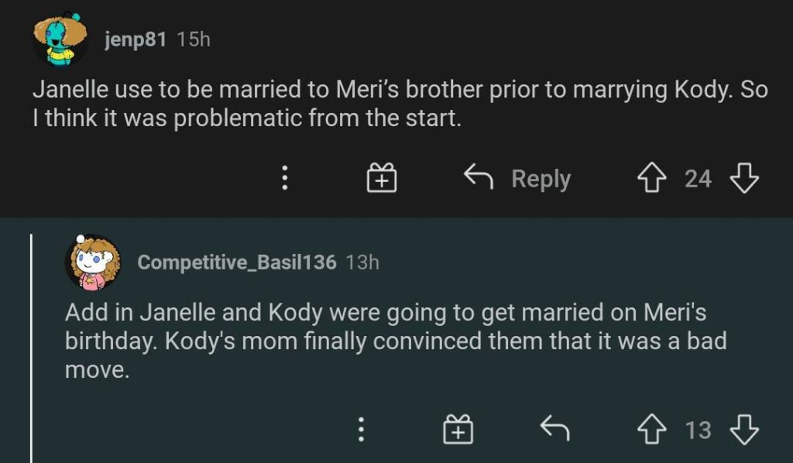Open jenp81 user profile link
793x463 pixels.
click(x=135, y=39)
